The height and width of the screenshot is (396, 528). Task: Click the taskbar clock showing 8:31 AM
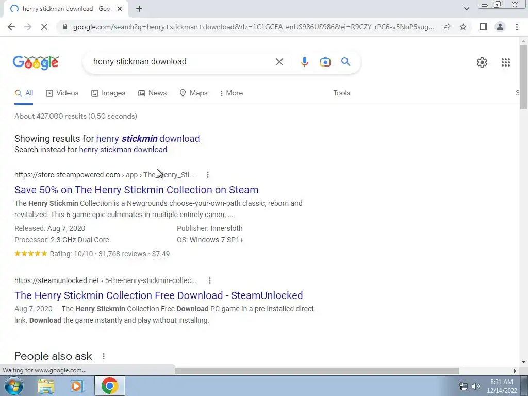click(x=501, y=386)
